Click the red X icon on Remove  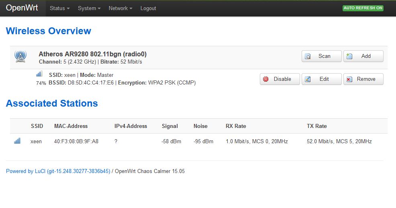tap(349, 79)
